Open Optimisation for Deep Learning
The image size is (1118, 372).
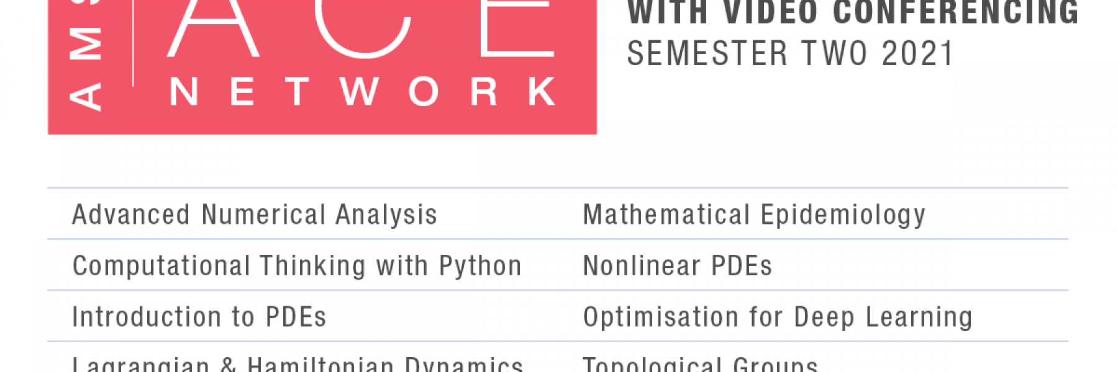(x=778, y=317)
